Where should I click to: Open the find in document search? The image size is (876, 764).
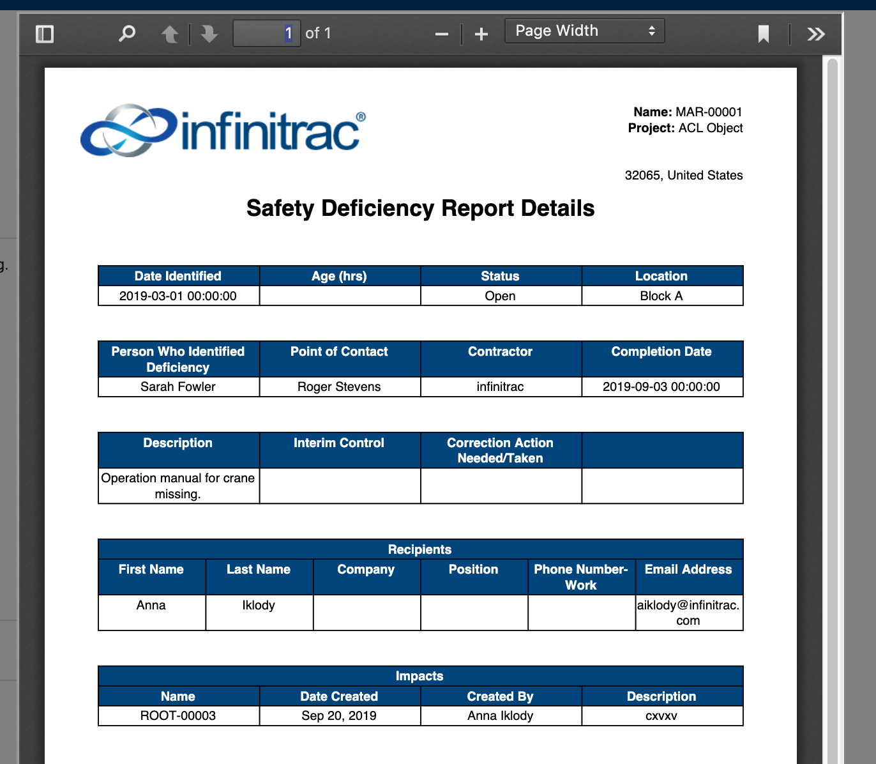coord(127,33)
